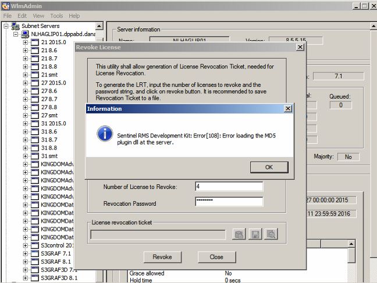
Task: Select tree item 31 8.8
Action: pos(49,148)
